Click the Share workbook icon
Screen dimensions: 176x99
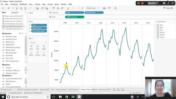click(115, 8)
